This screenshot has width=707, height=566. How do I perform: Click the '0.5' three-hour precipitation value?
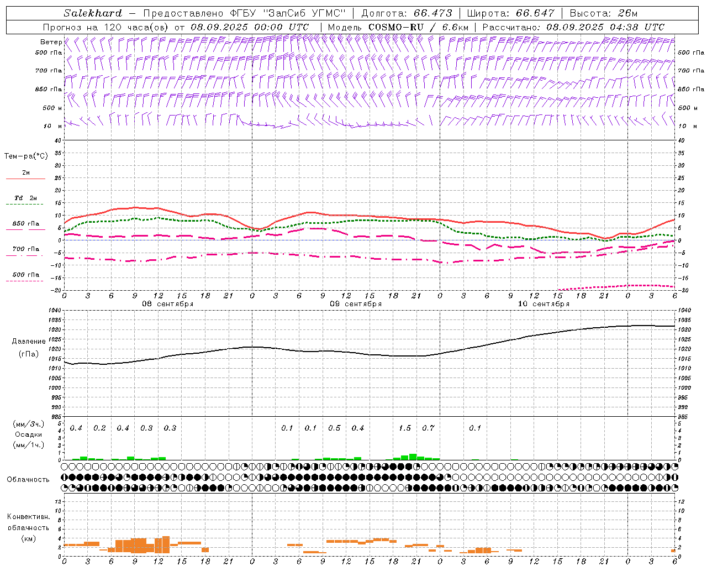[334, 428]
